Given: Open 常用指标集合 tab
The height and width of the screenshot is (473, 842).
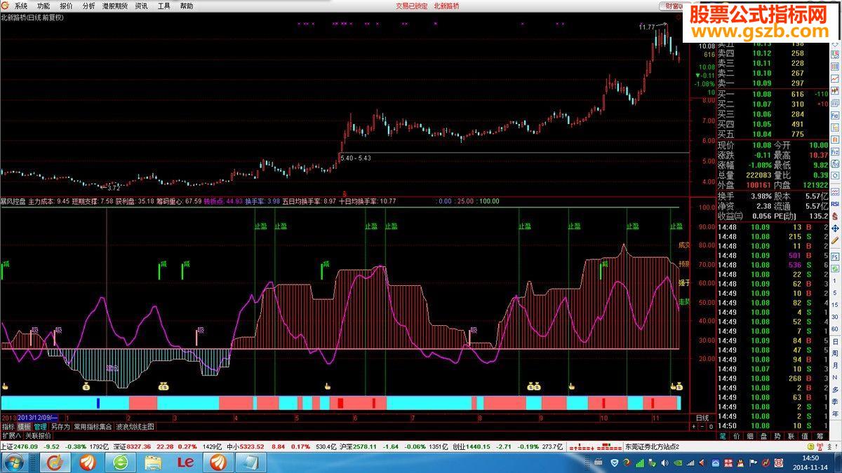Looking at the screenshot, I should [x=93, y=426].
